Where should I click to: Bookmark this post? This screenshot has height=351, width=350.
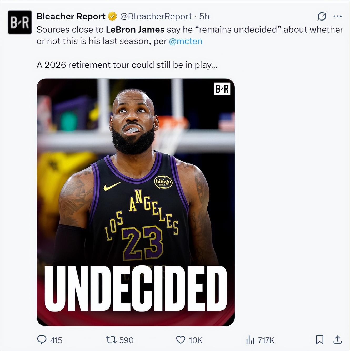tap(319, 340)
